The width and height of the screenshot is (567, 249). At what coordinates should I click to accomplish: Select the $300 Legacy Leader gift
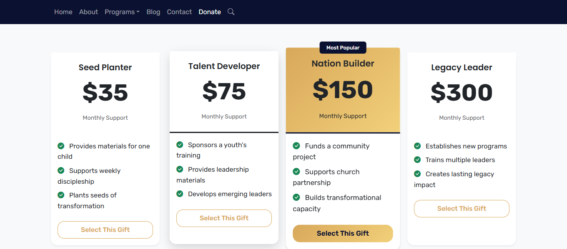[x=462, y=209]
